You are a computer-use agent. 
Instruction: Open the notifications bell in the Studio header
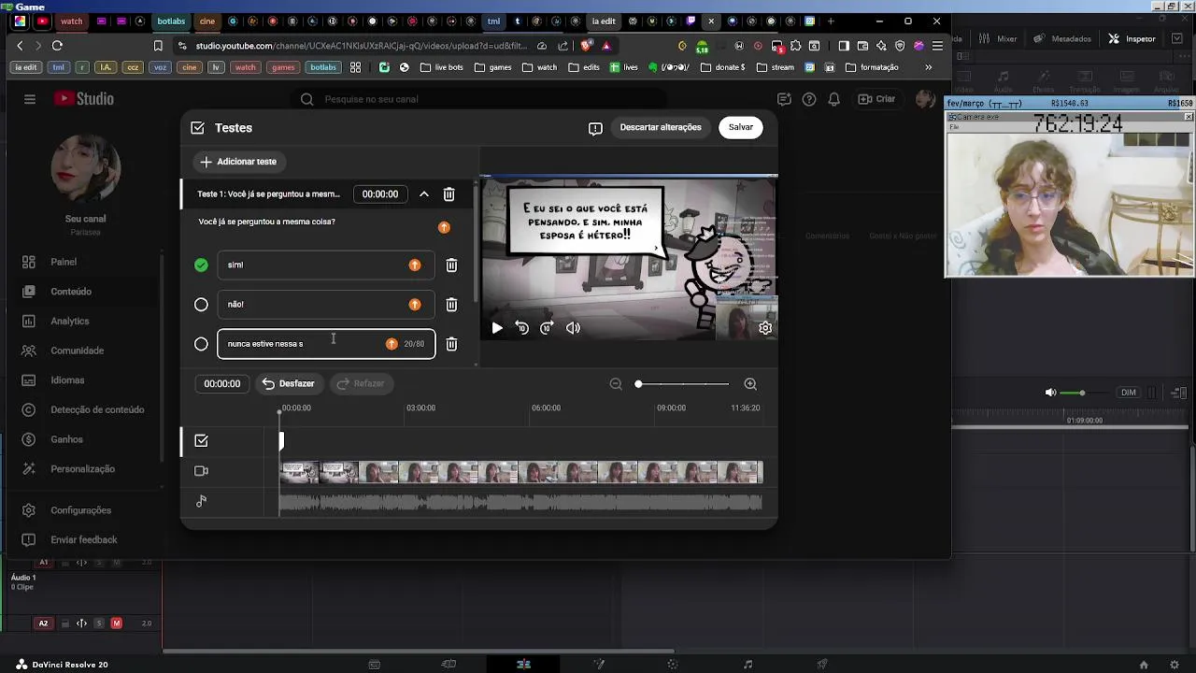coord(834,99)
